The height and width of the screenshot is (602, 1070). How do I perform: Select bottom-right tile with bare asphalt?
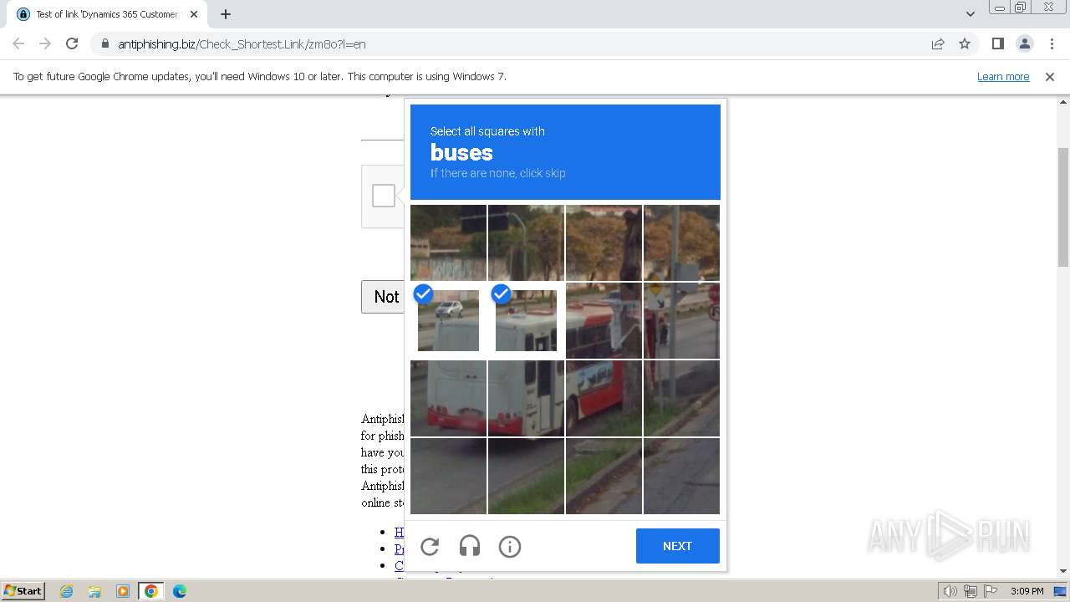point(681,476)
